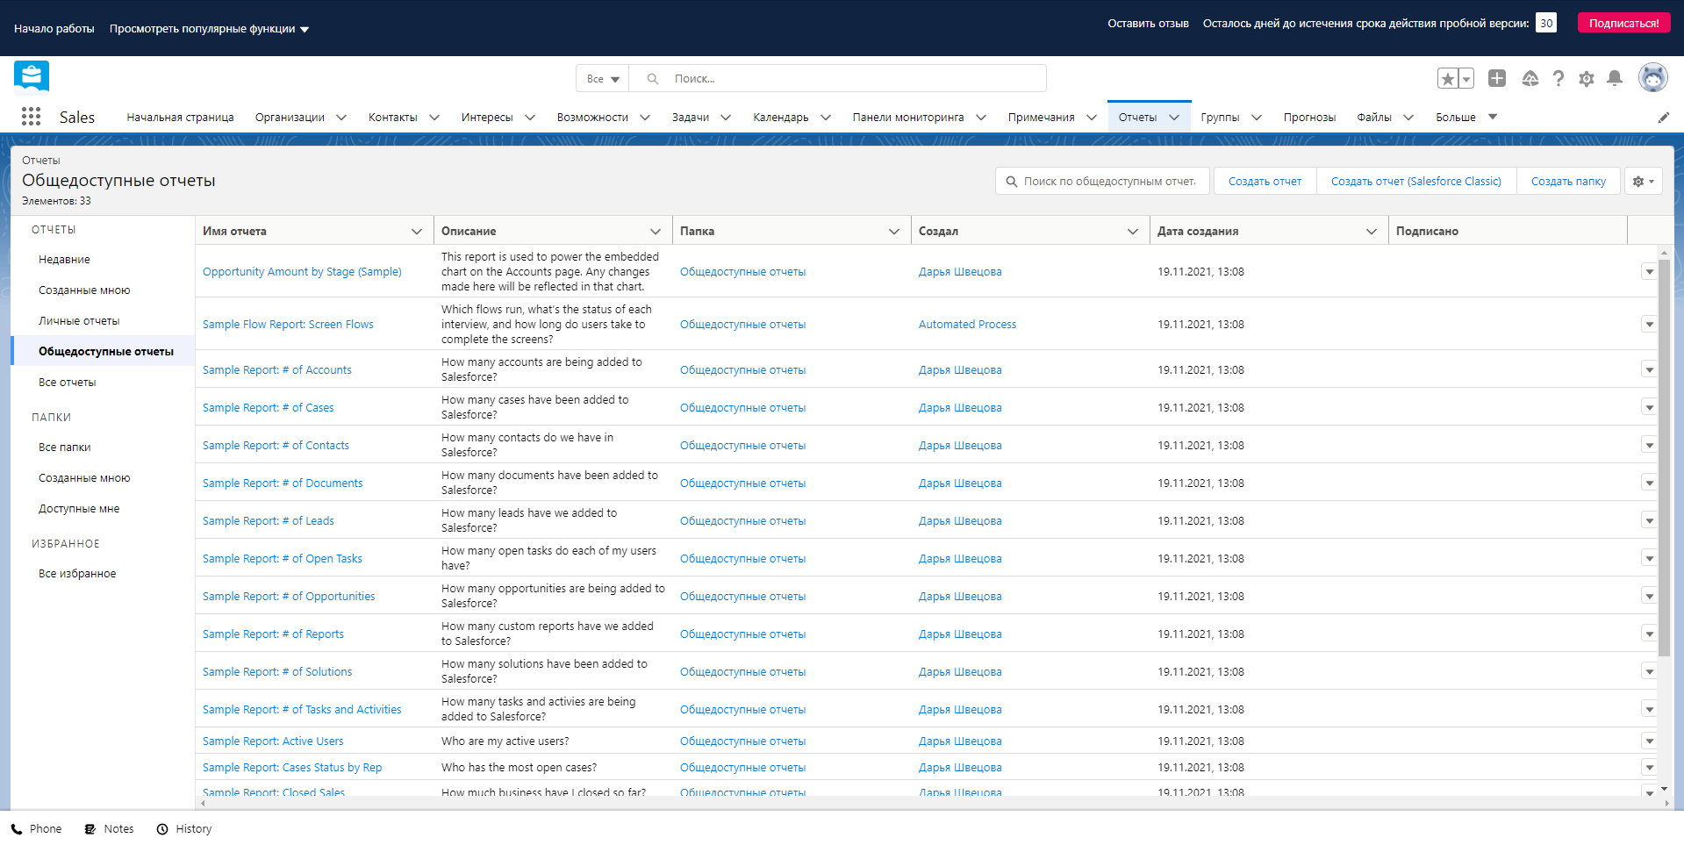Open row actions for # of Solutions report
Viewport: 1684px width, 845px height.
(x=1649, y=672)
